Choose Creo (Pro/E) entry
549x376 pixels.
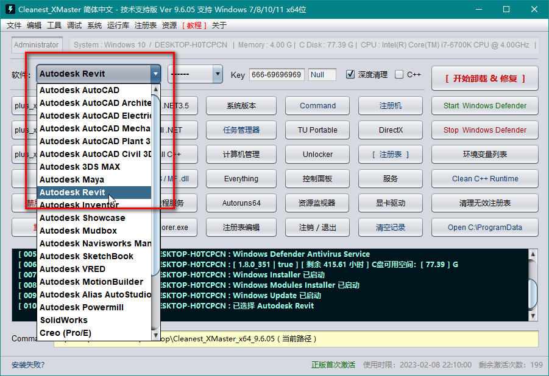tap(94, 333)
